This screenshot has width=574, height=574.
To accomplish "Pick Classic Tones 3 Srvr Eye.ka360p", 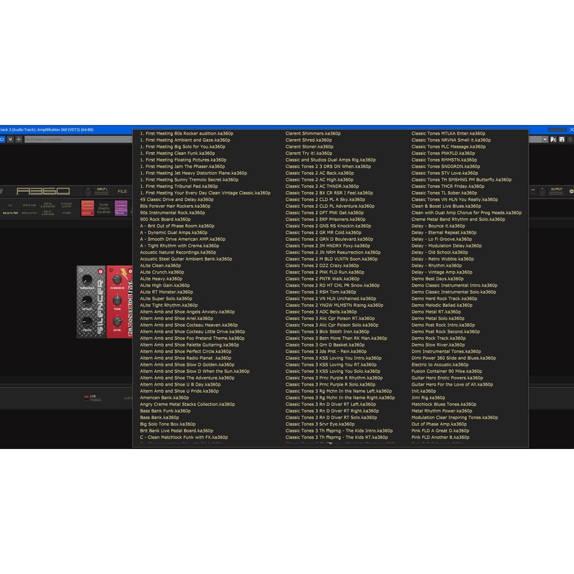I will pos(320,424).
